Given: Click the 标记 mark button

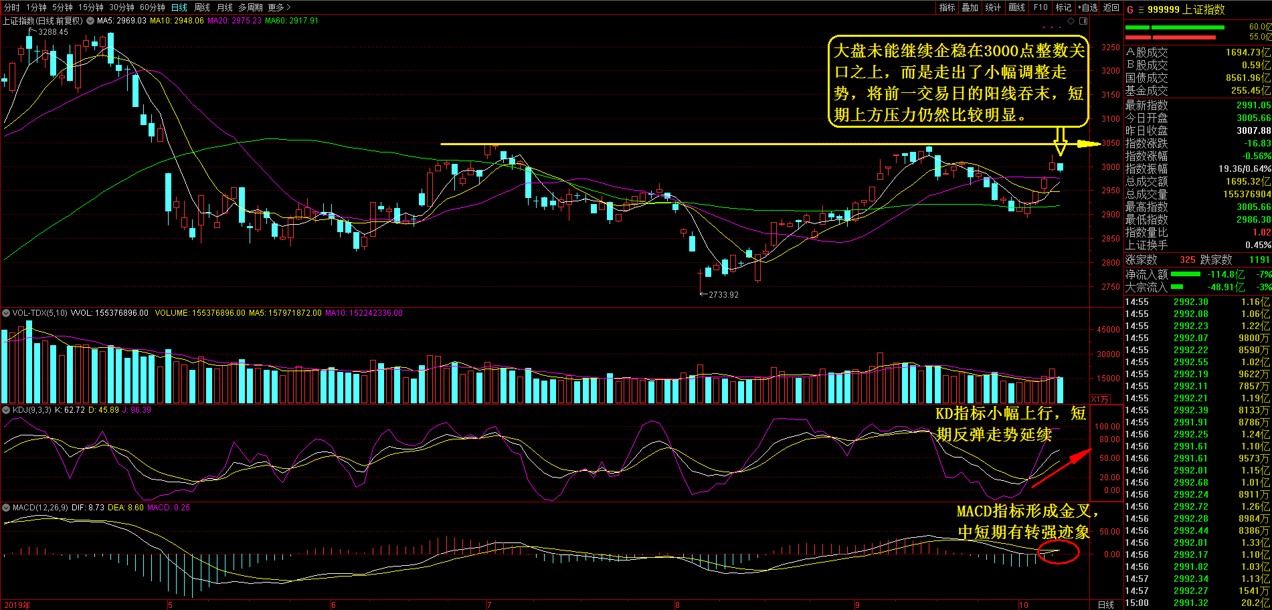Looking at the screenshot, I should [x=1063, y=7].
